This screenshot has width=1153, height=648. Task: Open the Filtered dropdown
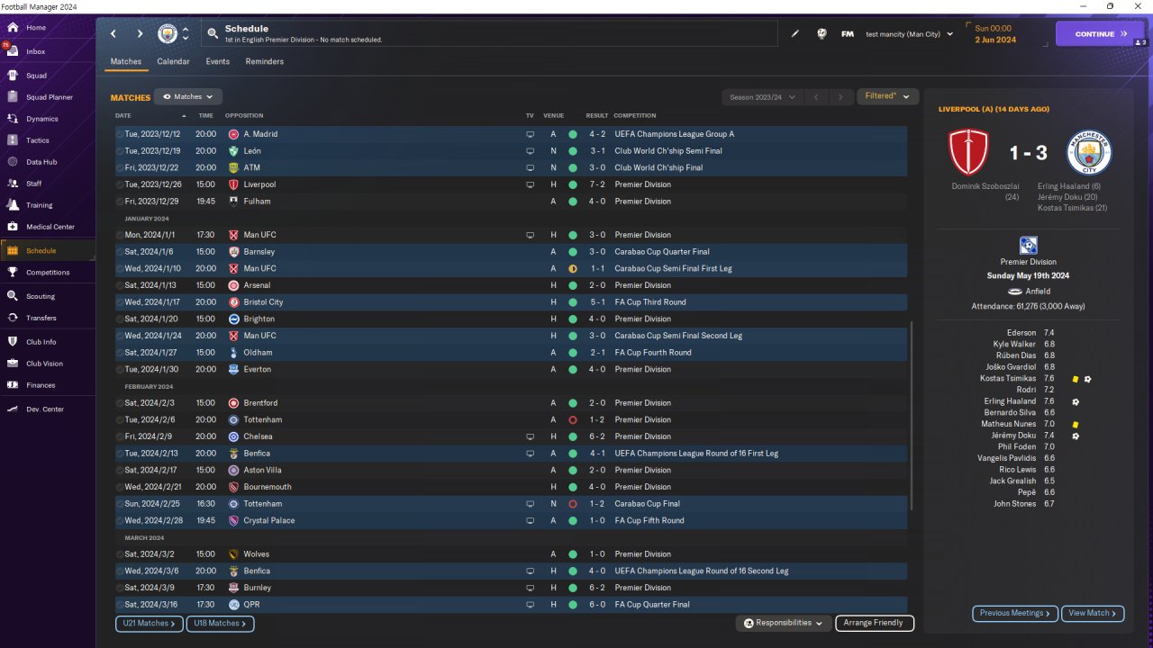[x=887, y=96]
